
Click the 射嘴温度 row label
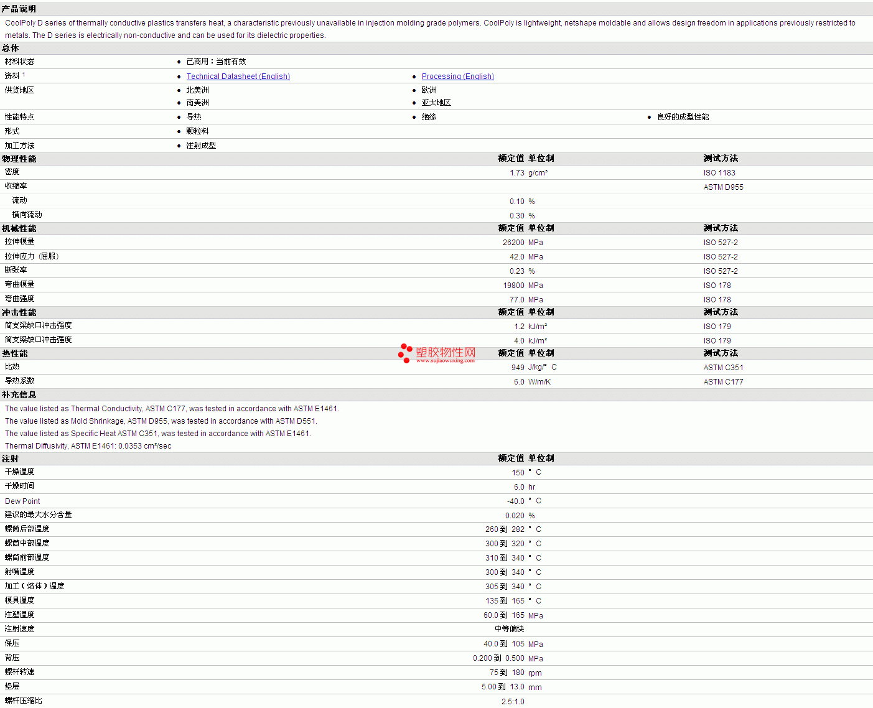[x=20, y=572]
